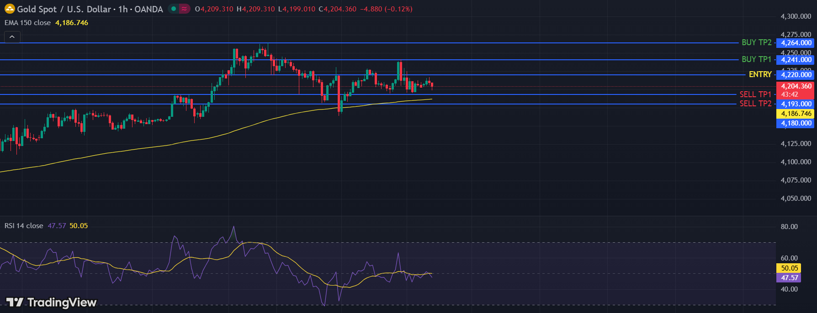Select the BUY TP2 horizontal line label
The image size is (817, 313).
pyautogui.click(x=756, y=42)
